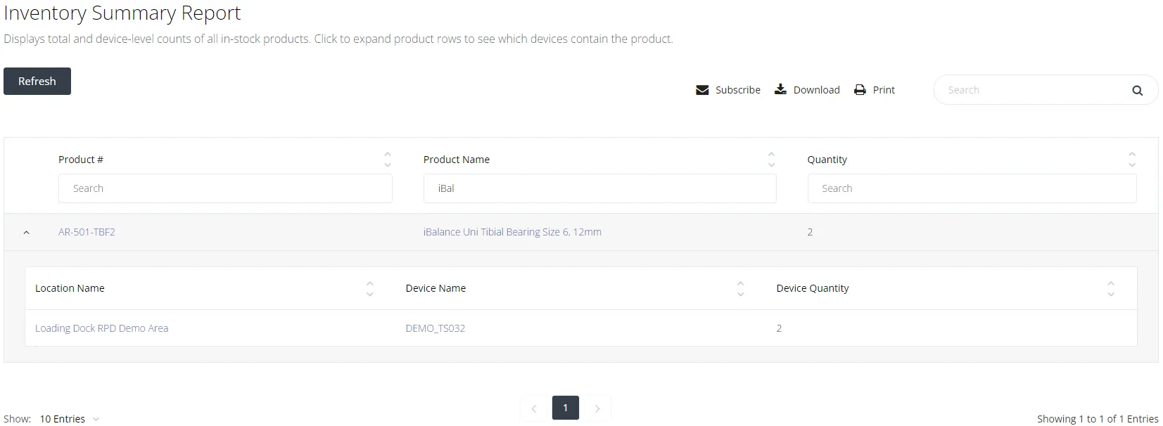Select page 1 in pagination
This screenshot has width=1163, height=426.
coord(566,408)
